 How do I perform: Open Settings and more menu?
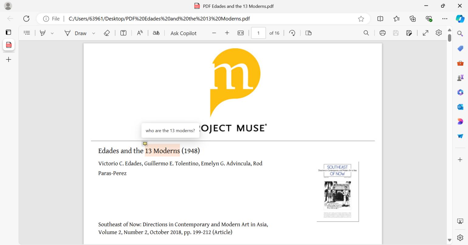coord(445,19)
